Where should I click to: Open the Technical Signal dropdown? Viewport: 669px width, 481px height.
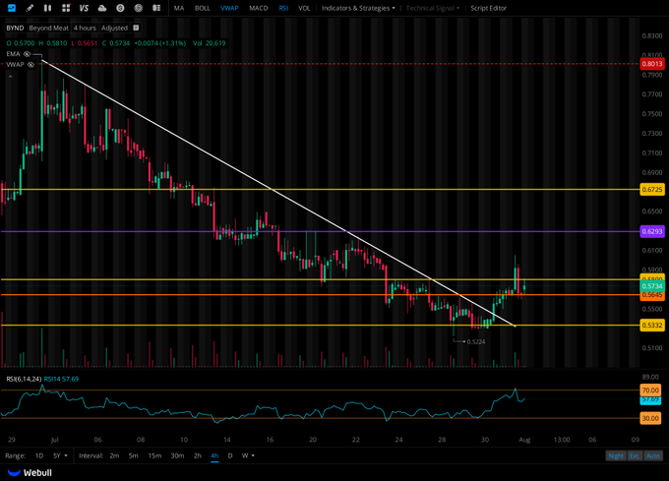(433, 8)
